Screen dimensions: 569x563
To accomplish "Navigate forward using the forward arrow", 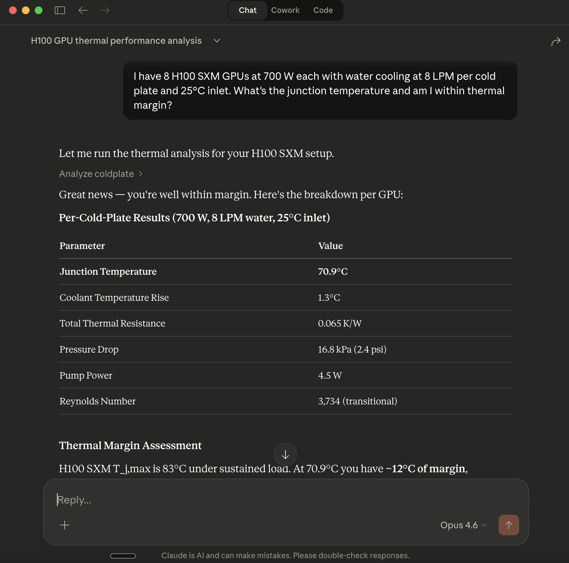I will point(105,10).
